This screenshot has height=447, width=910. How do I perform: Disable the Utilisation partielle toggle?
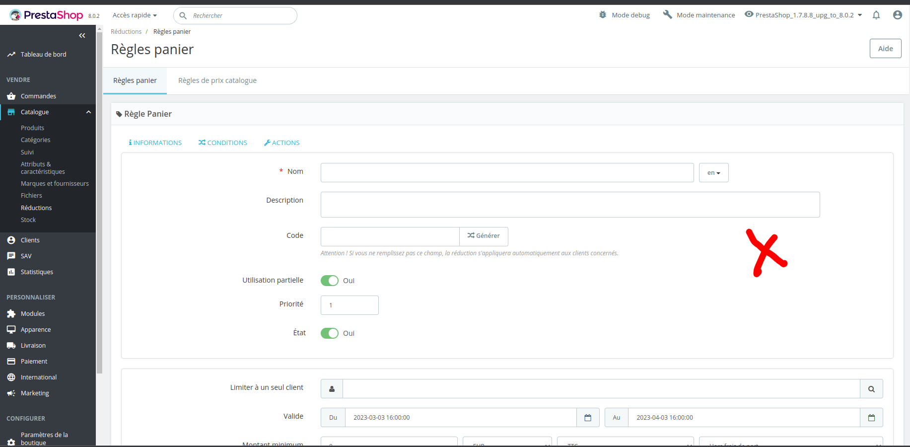[329, 280]
